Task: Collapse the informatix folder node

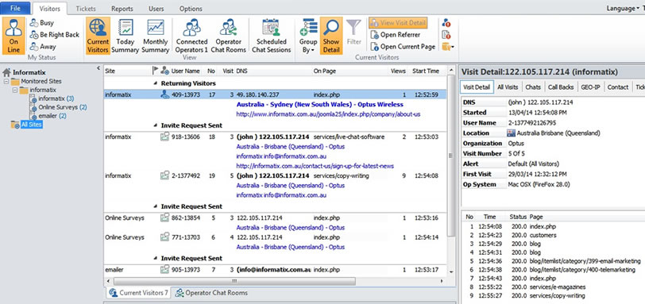Action: [x=15, y=90]
